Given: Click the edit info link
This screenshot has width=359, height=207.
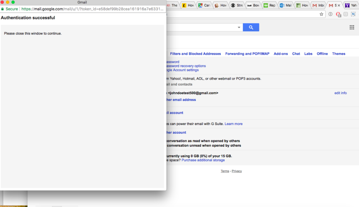Looking at the screenshot, I should pyautogui.click(x=340, y=93).
